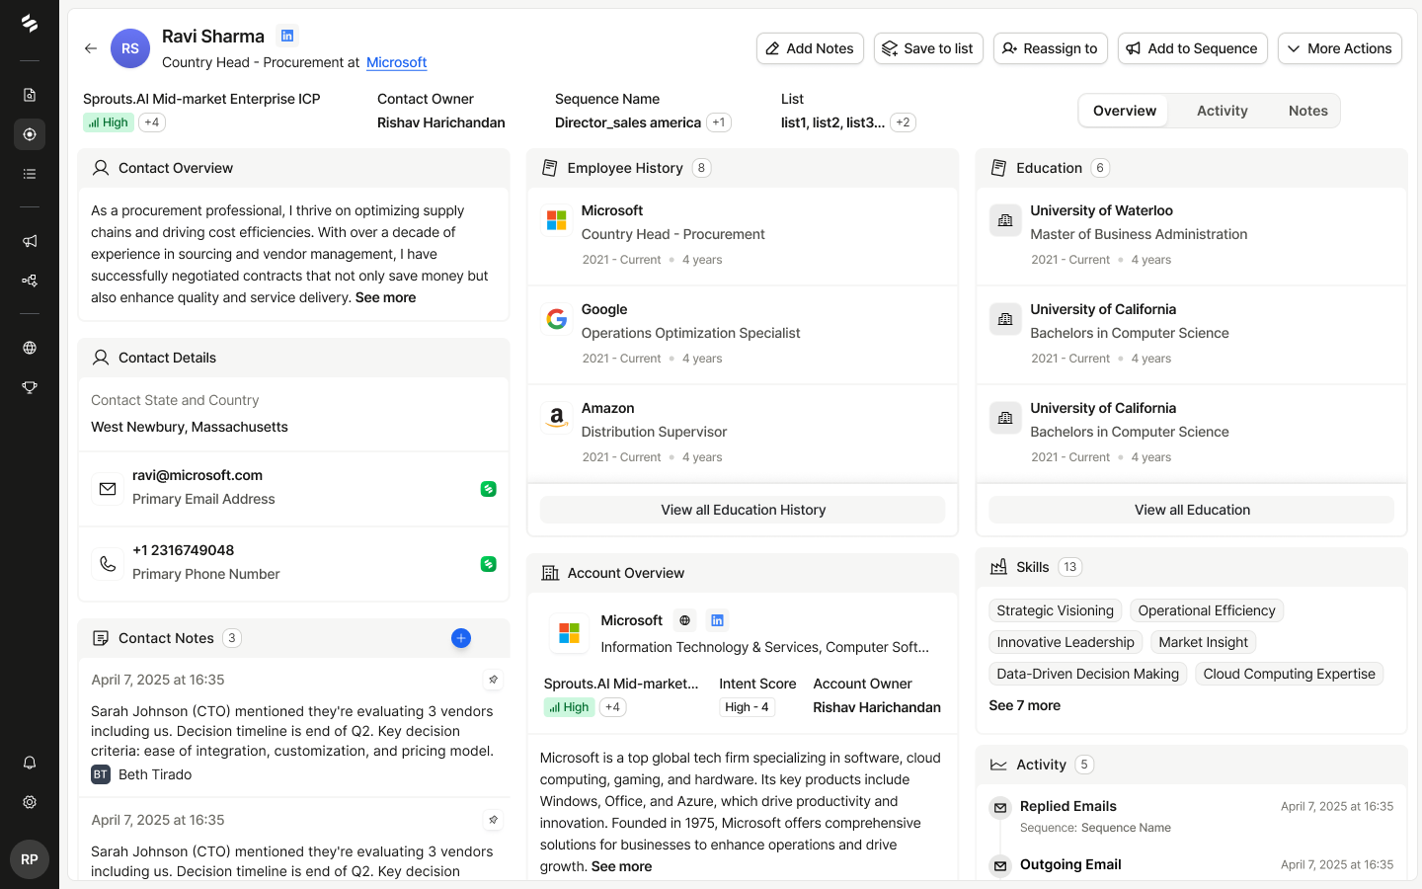1422x889 pixels.
Task: Click the plus icon in Contact Notes
Action: [460, 638]
